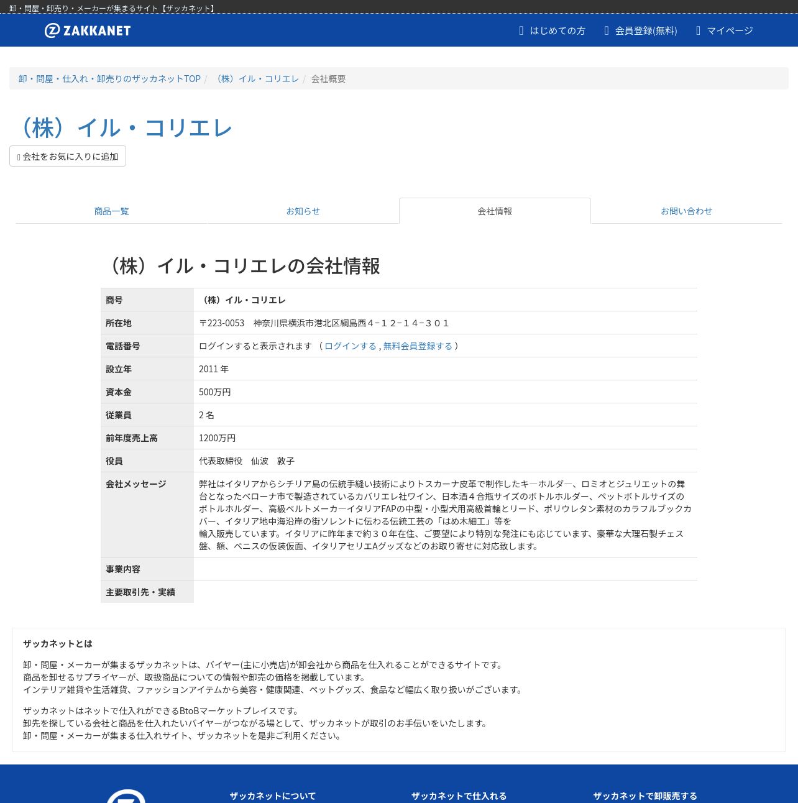This screenshot has width=798, height=803.
Task: Click footer heading ザッカネットで仕入れる
Action: 459,796
